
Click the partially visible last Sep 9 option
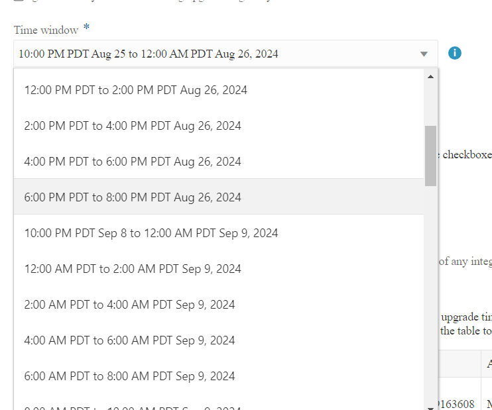pyautogui.click(x=130, y=407)
